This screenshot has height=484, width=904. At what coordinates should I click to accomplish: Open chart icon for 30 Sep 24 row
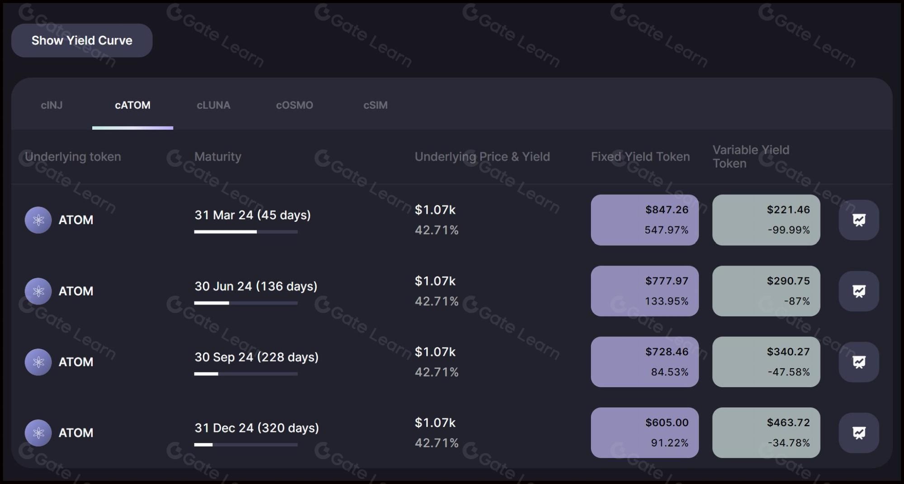(859, 362)
